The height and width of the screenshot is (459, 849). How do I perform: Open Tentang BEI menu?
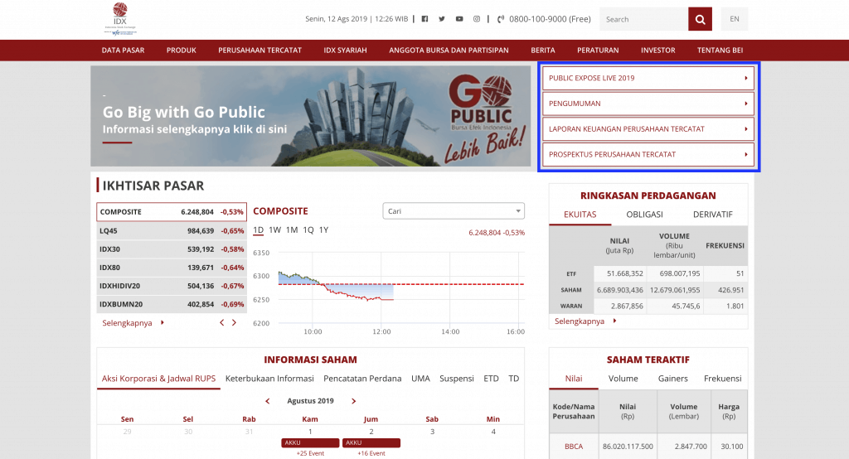click(x=720, y=51)
